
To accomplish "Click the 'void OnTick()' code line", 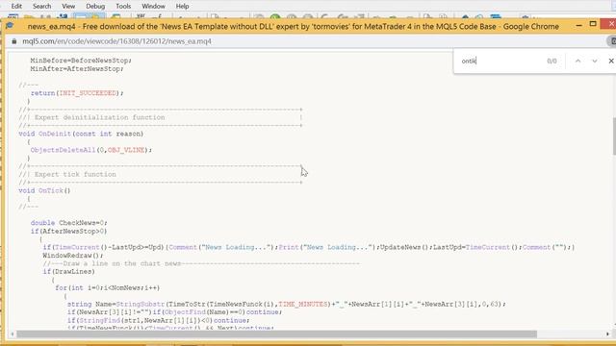I will click(x=44, y=190).
